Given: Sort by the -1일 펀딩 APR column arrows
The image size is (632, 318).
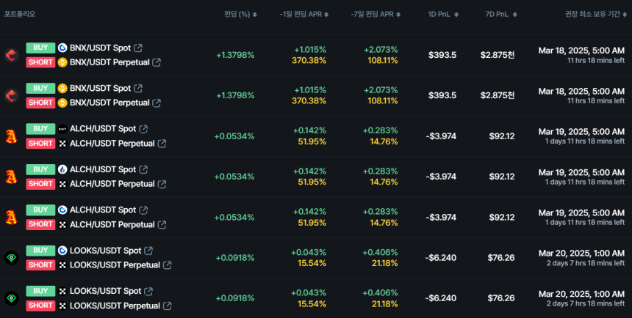Looking at the screenshot, I should click(326, 15).
